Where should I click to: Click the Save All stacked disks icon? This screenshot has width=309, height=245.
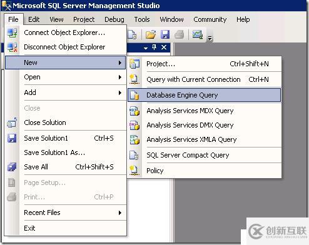tap(12, 167)
